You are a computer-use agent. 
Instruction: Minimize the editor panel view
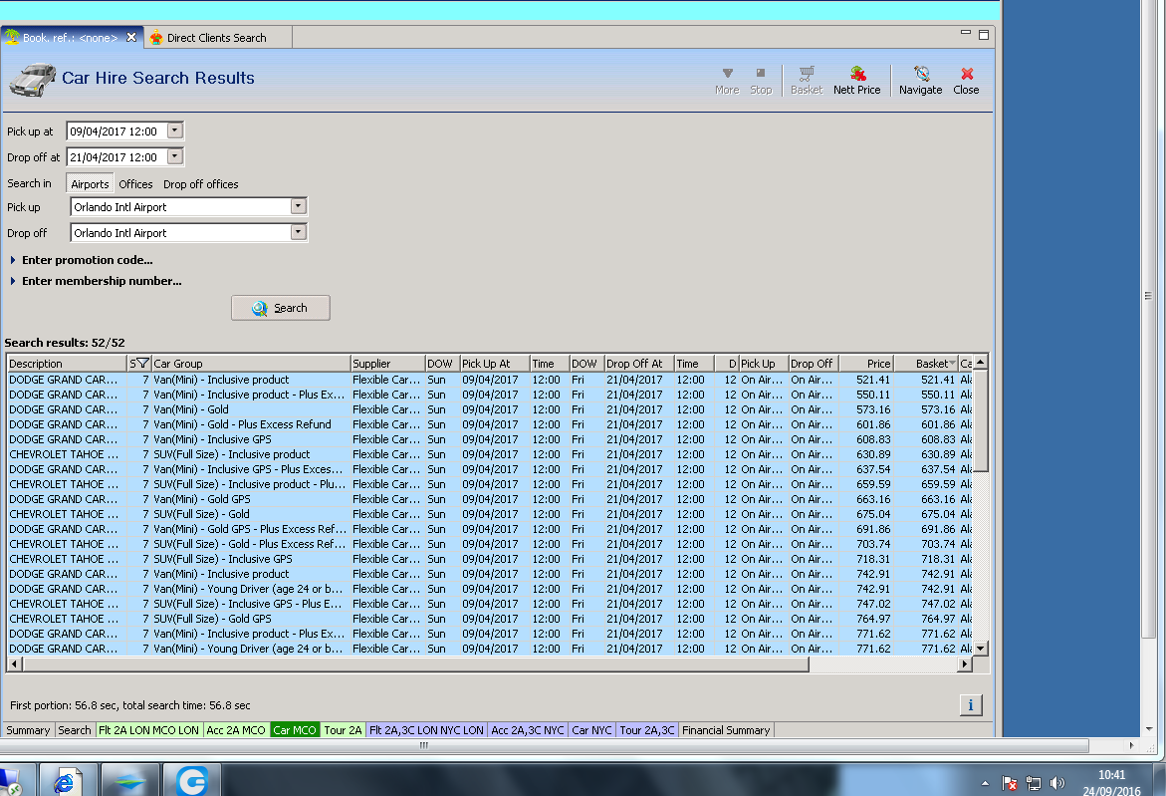point(965,33)
